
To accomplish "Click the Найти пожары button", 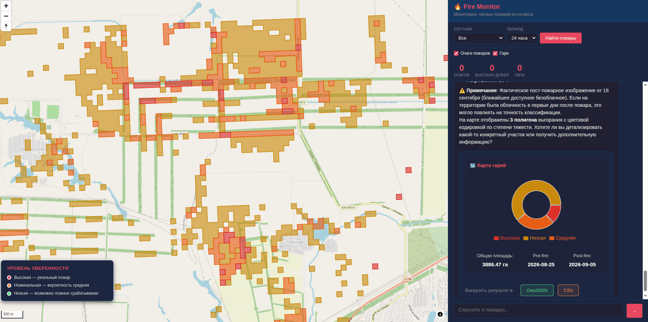I will (x=561, y=38).
